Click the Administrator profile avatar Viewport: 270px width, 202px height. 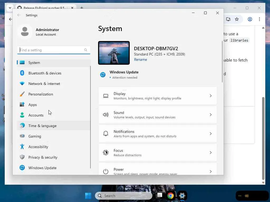[x=25, y=32]
